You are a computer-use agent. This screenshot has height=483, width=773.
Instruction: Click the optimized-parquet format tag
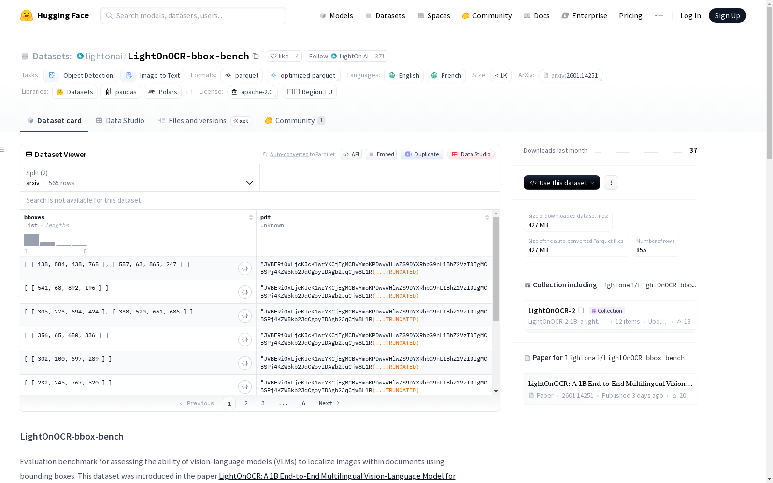pyautogui.click(x=303, y=75)
